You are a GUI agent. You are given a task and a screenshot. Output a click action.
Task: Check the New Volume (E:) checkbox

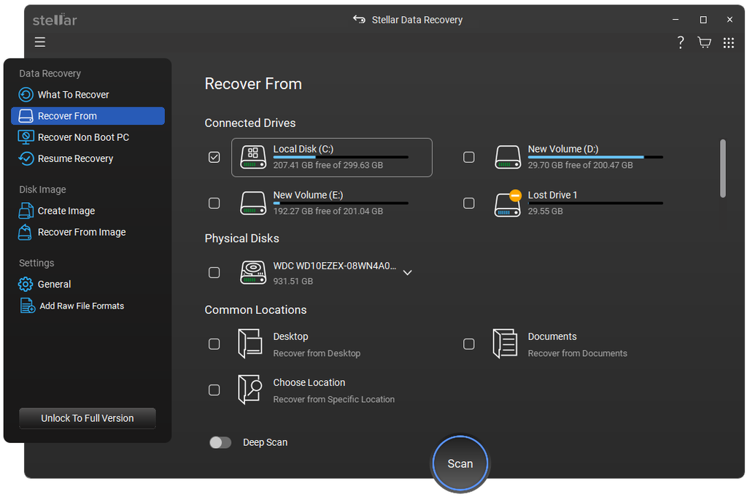point(214,203)
